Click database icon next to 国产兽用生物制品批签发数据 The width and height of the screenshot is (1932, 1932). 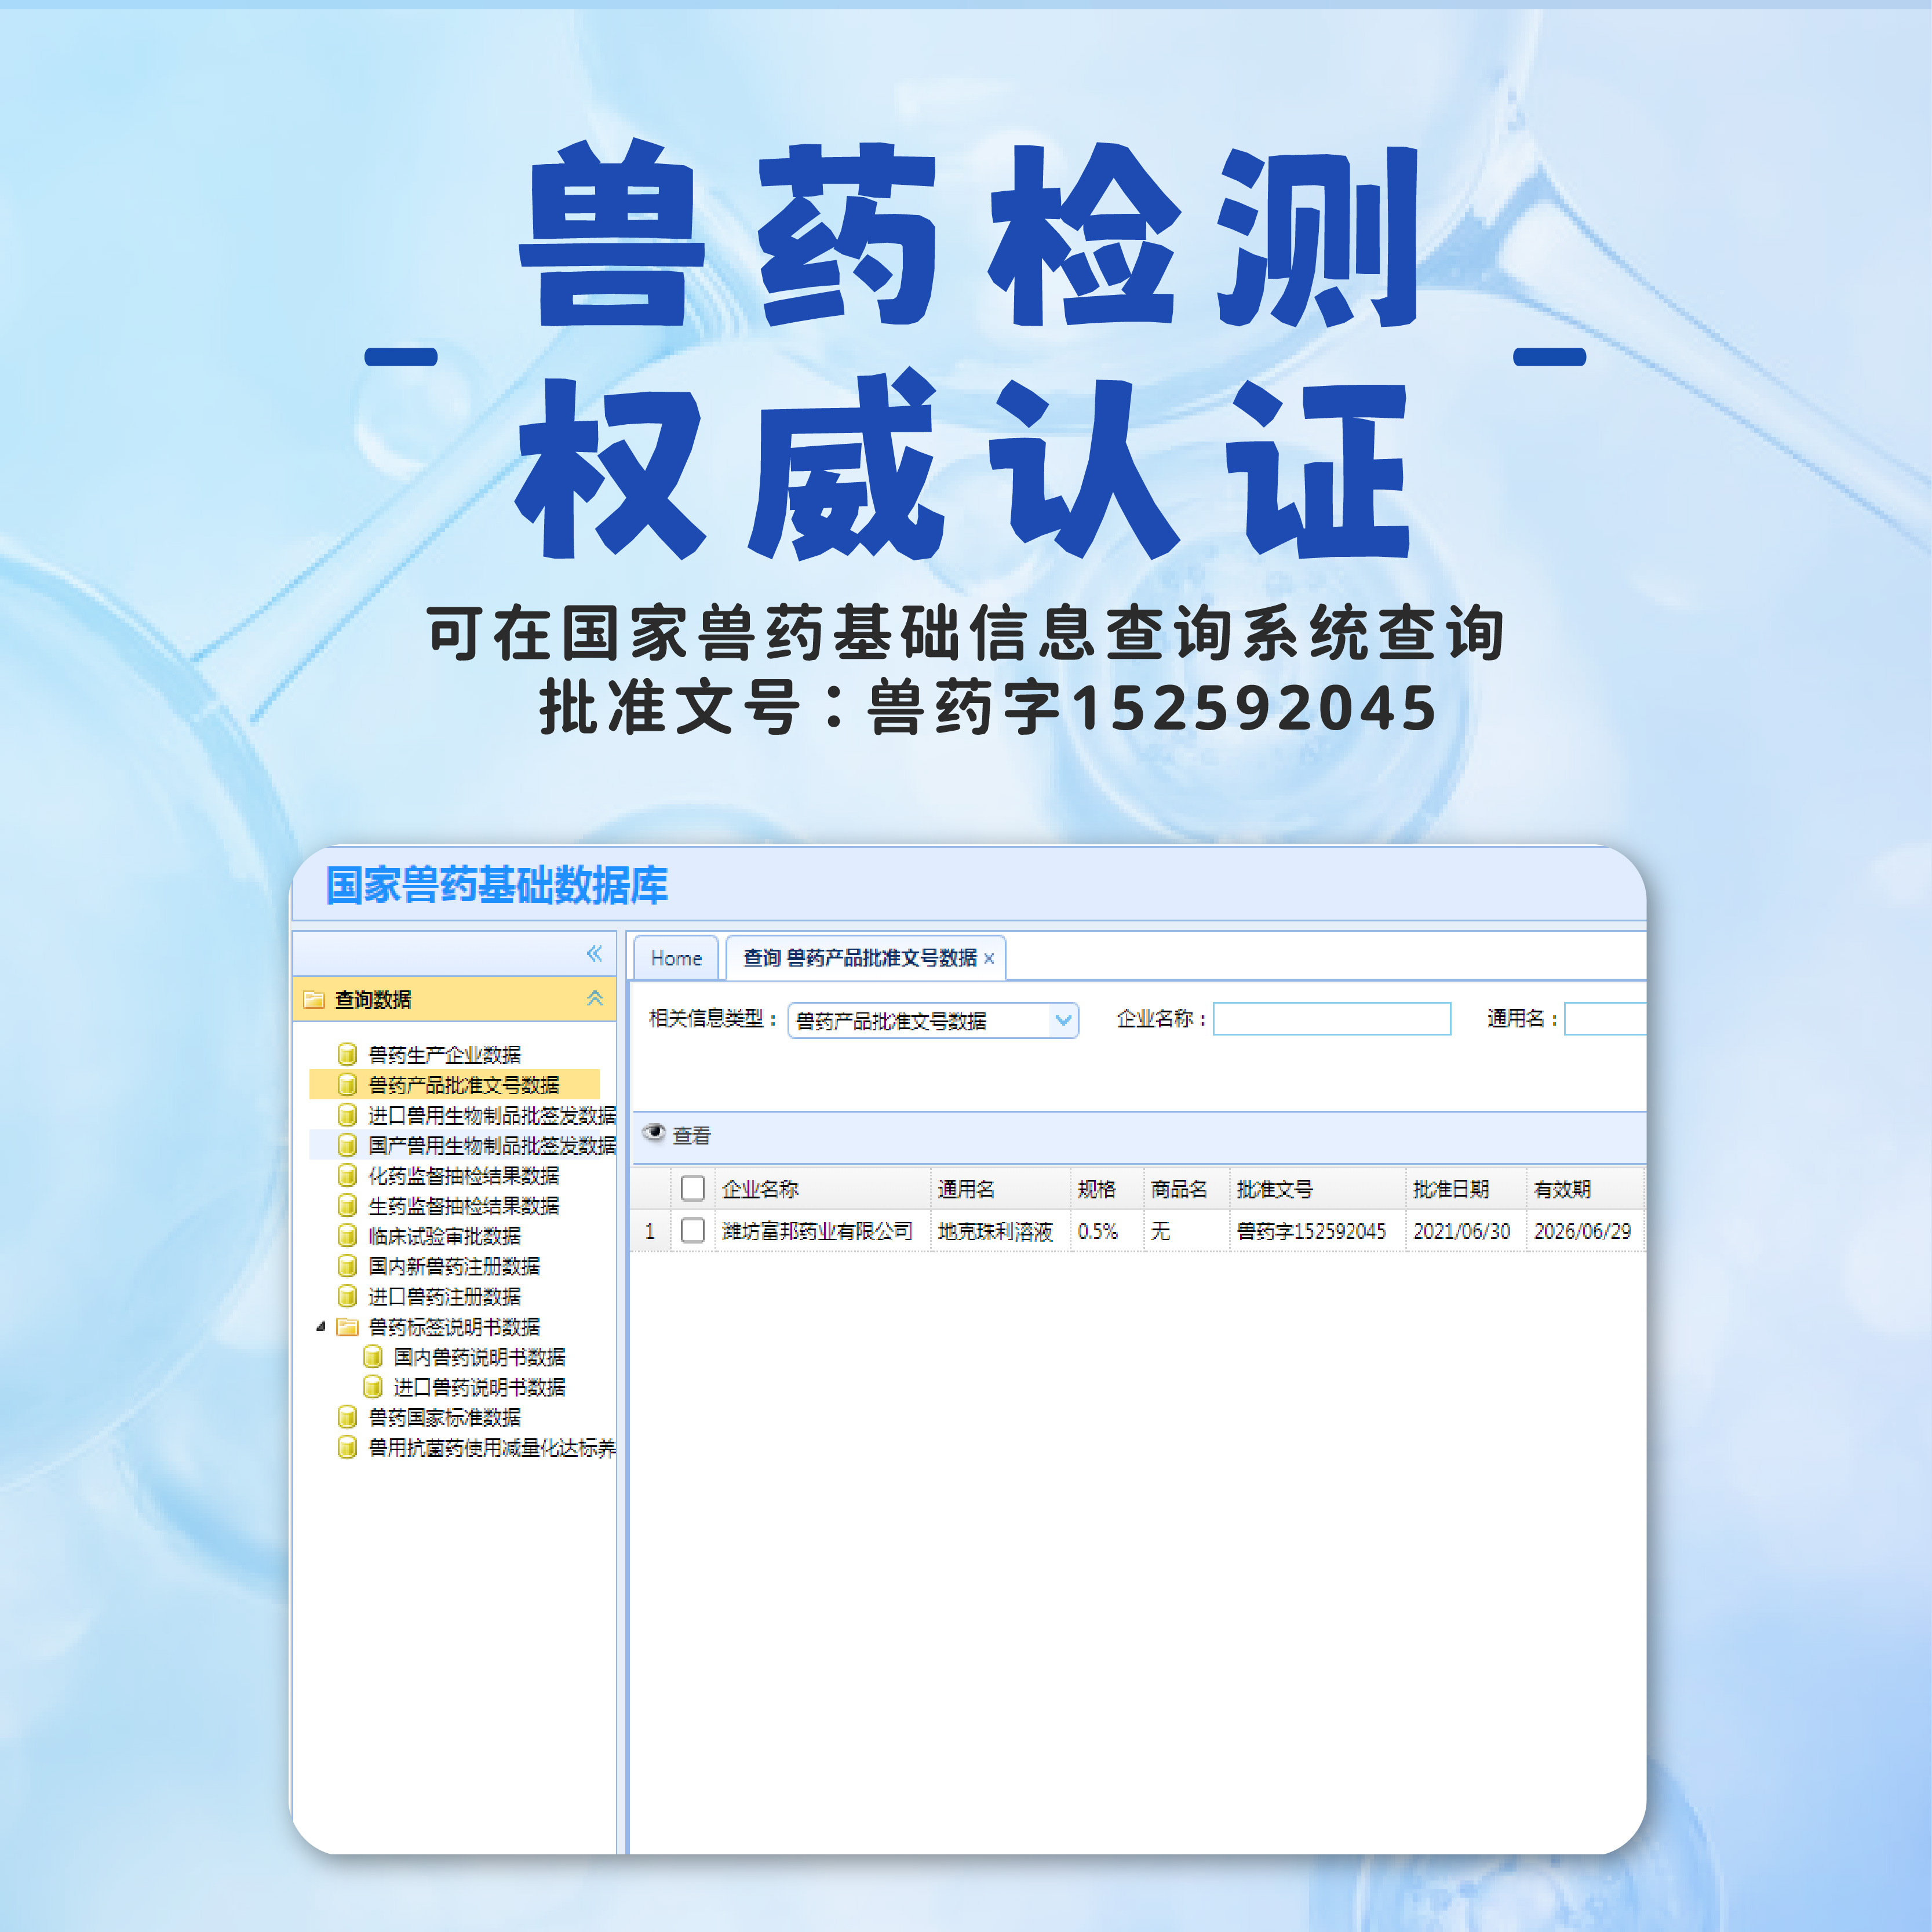(x=347, y=1144)
